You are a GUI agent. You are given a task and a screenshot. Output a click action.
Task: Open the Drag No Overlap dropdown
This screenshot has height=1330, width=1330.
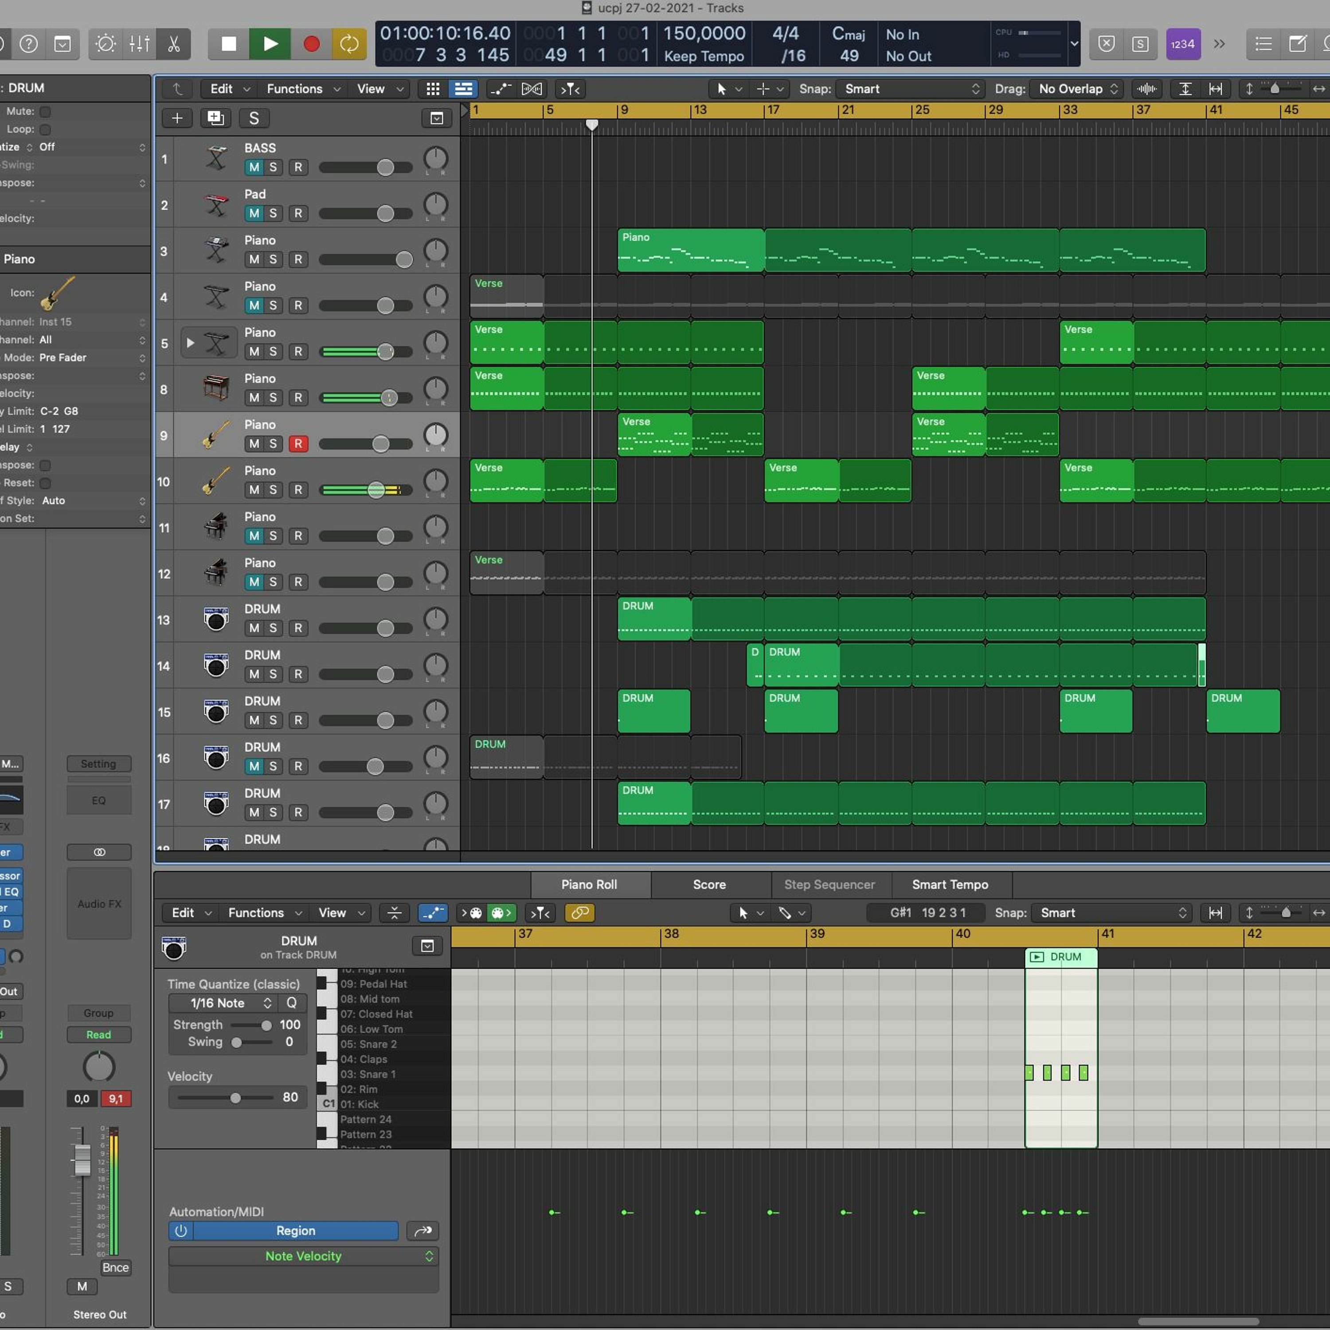(1076, 89)
